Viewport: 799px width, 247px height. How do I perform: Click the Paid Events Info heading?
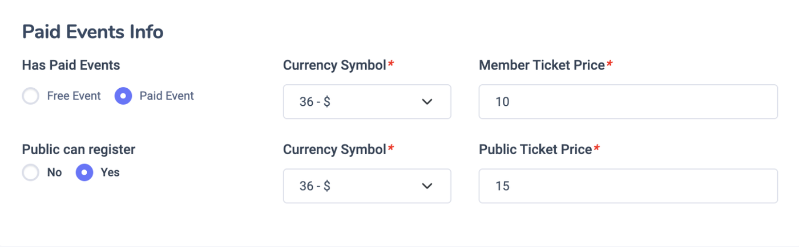tap(92, 32)
